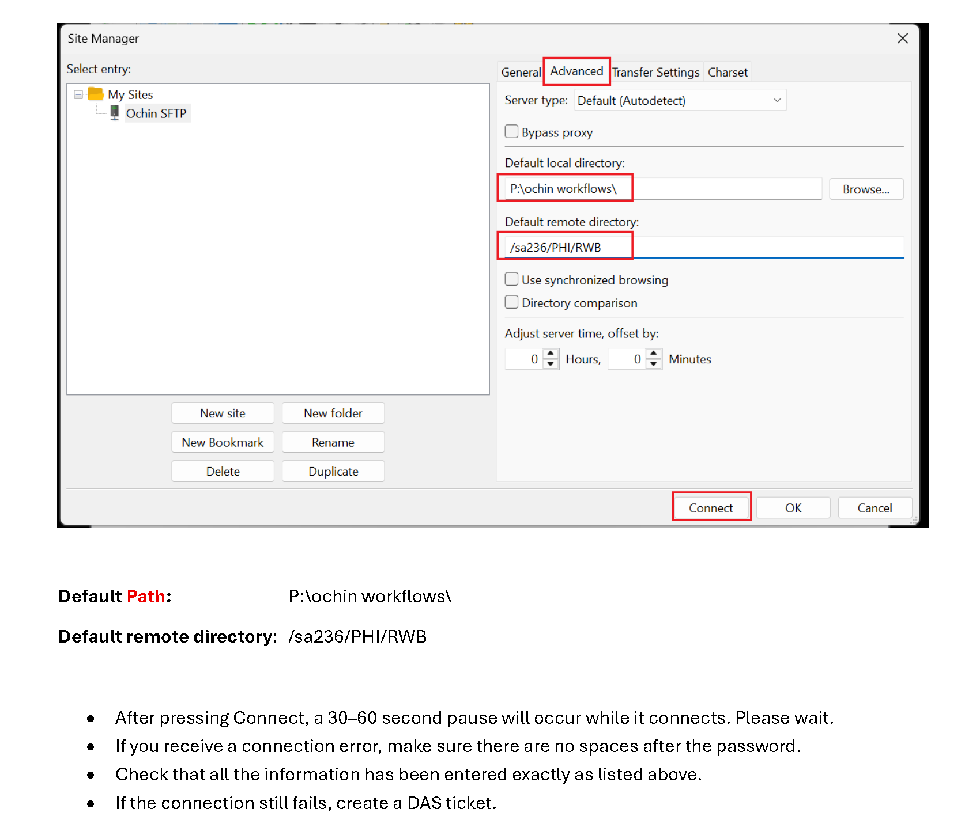The image size is (980, 839).
Task: Select the Charset tab
Action: tap(727, 72)
